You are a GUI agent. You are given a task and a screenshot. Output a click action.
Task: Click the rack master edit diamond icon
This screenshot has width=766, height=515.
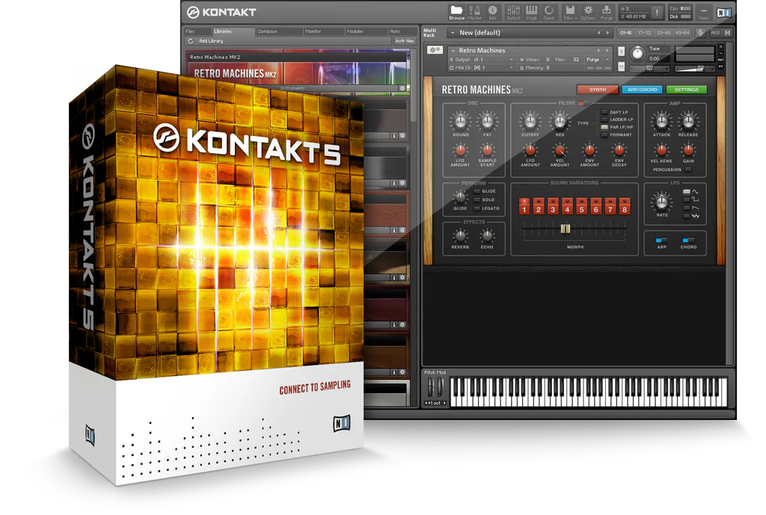point(700,33)
